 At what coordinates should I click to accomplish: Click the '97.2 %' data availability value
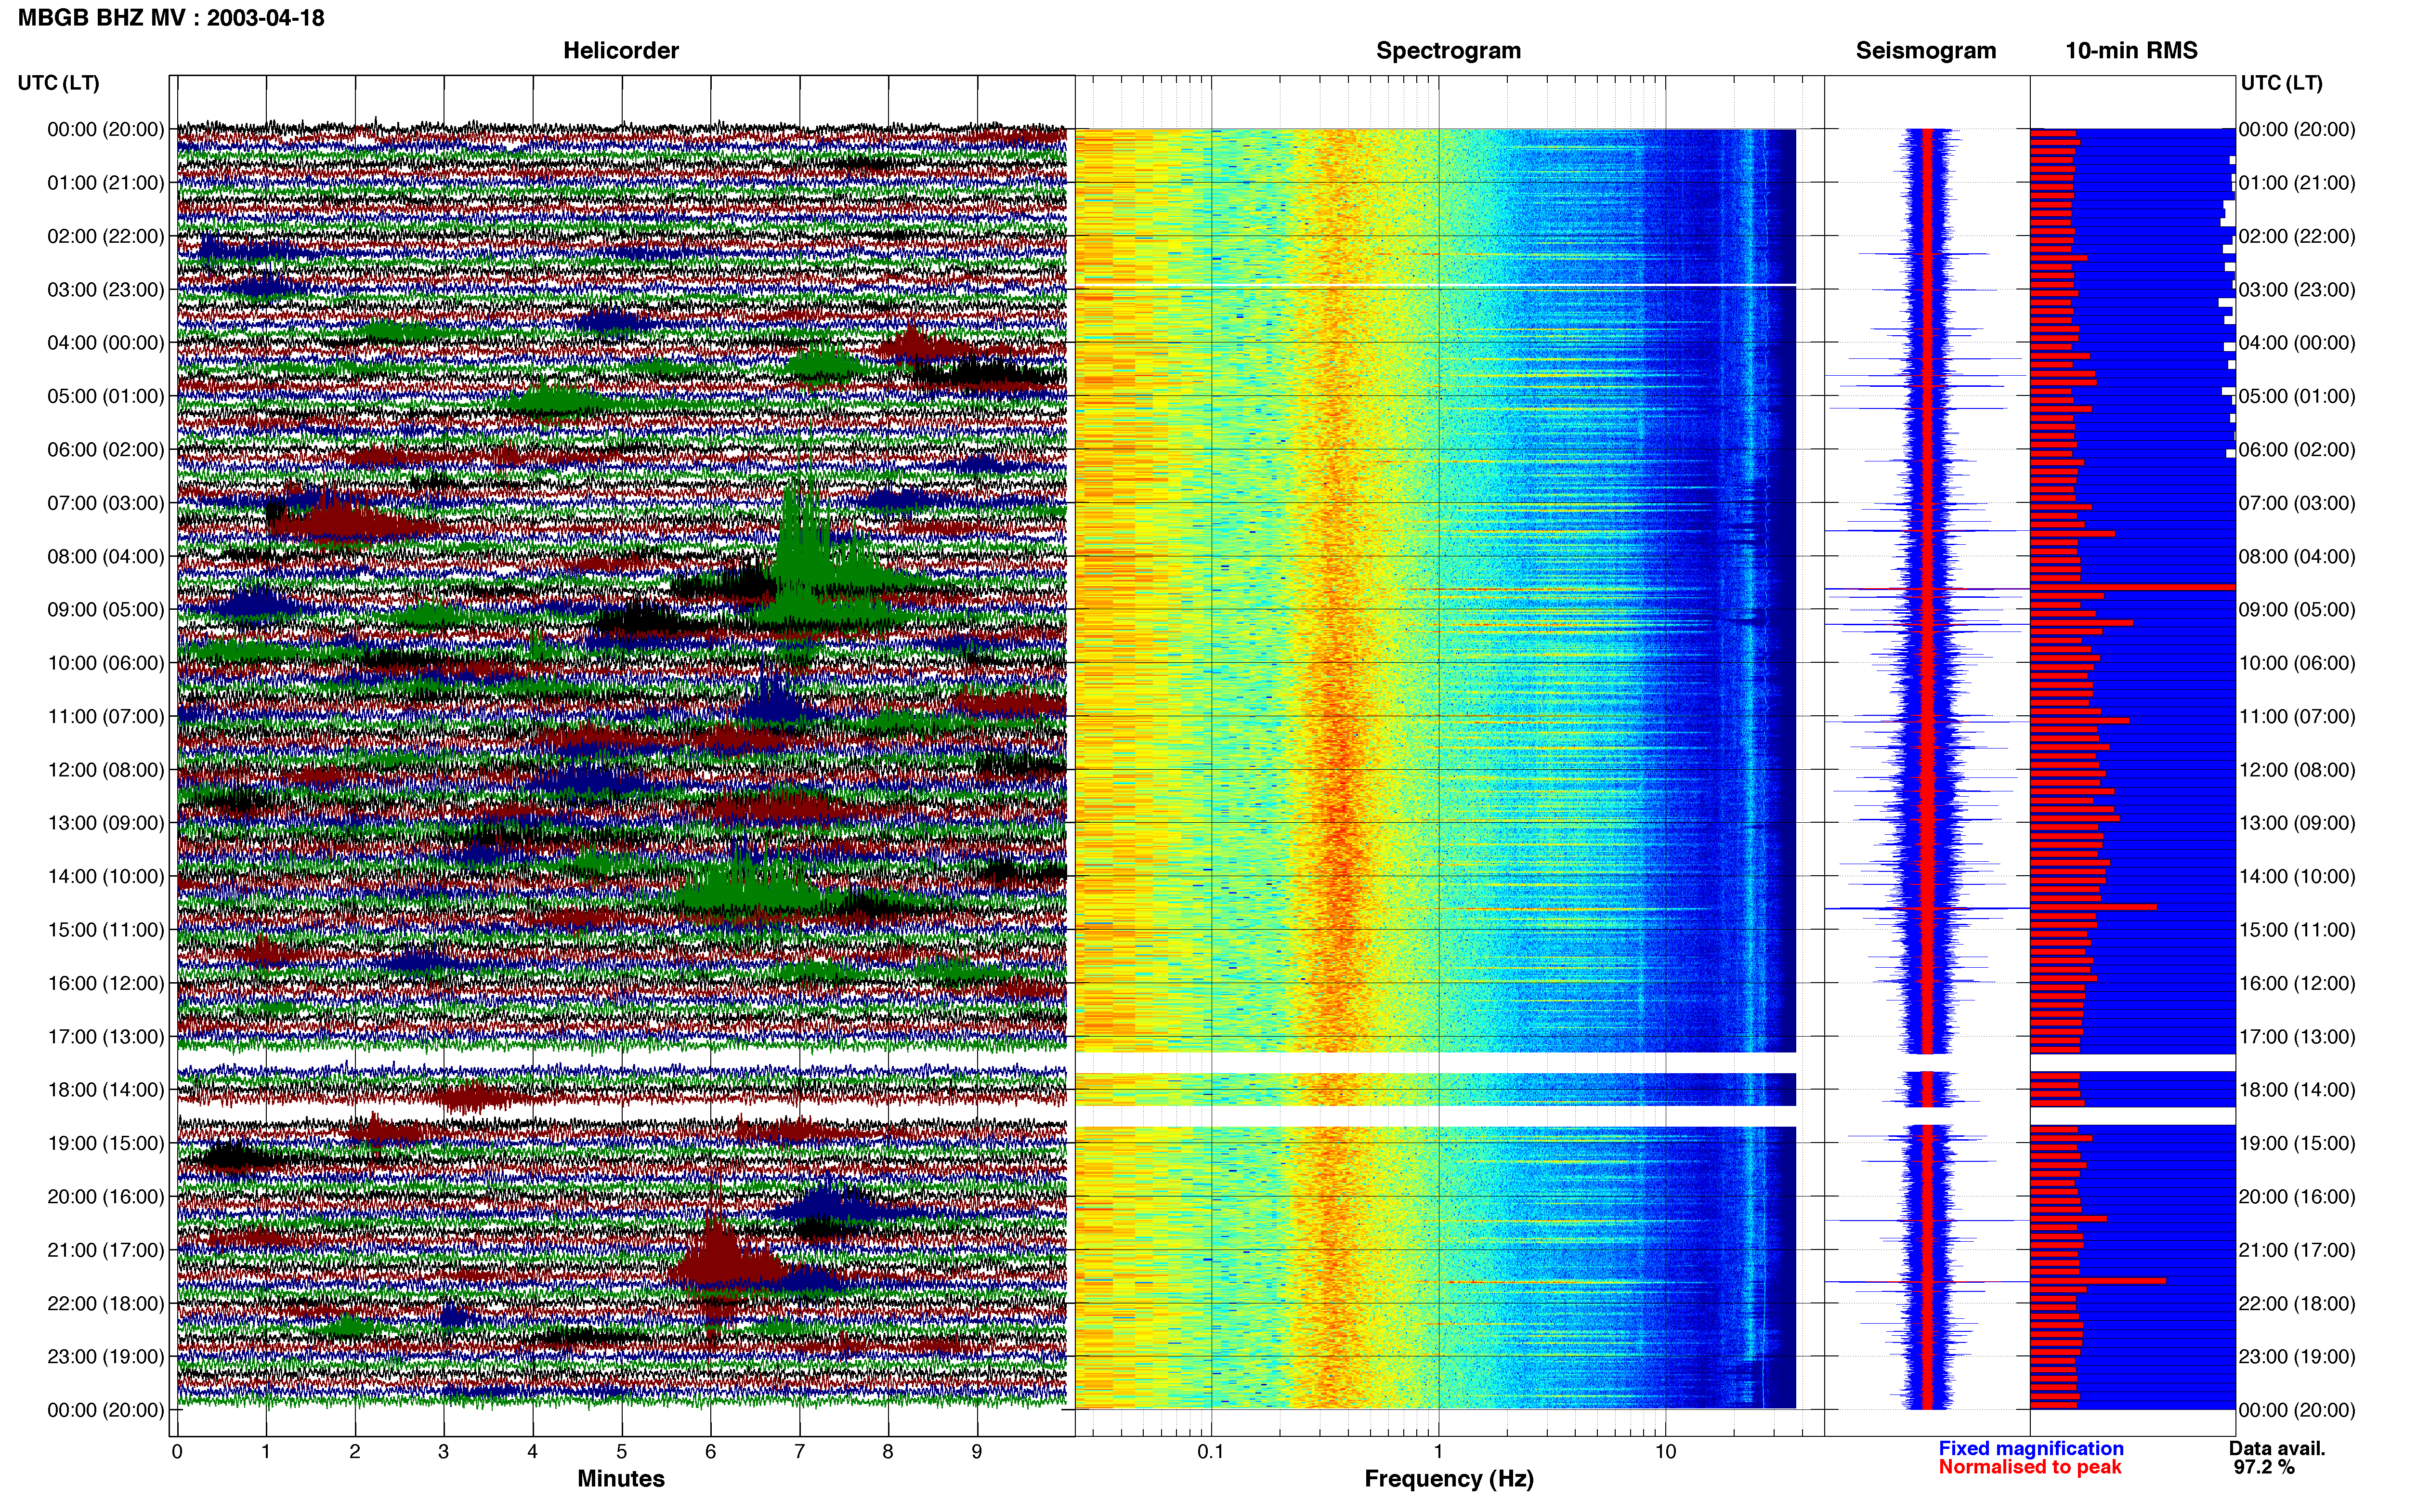click(2264, 1468)
